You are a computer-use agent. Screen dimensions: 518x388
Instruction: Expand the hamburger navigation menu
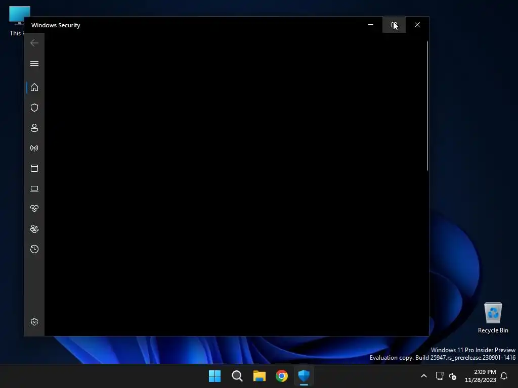click(x=34, y=63)
